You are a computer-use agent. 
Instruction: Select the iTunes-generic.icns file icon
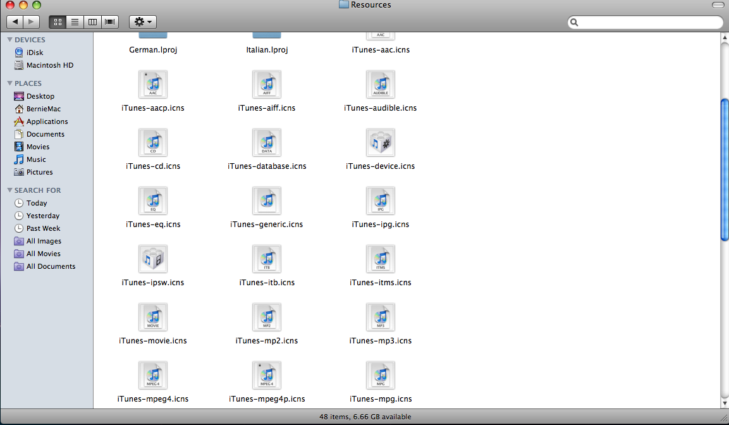tap(267, 200)
